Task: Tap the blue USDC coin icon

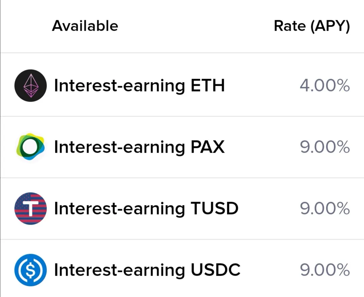Action: point(30,270)
